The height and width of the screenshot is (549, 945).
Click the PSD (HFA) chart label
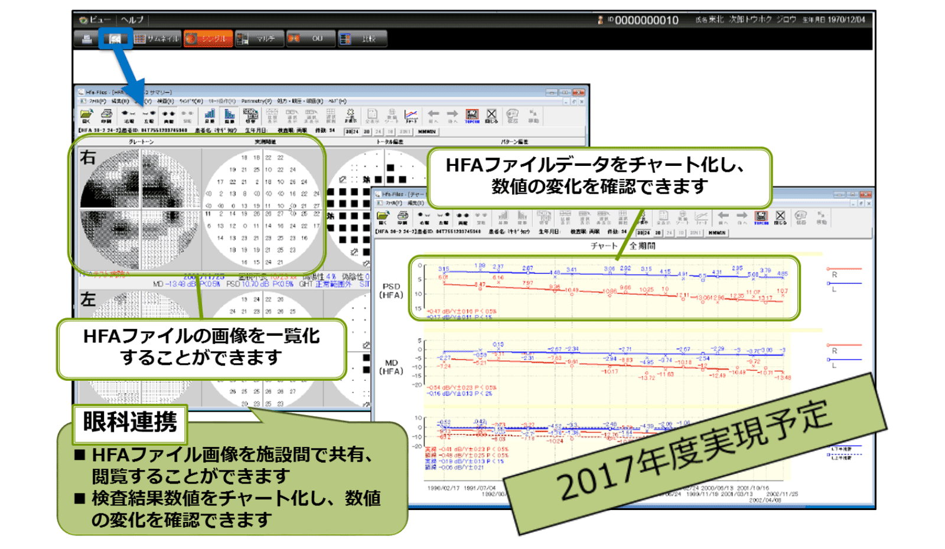pos(392,290)
